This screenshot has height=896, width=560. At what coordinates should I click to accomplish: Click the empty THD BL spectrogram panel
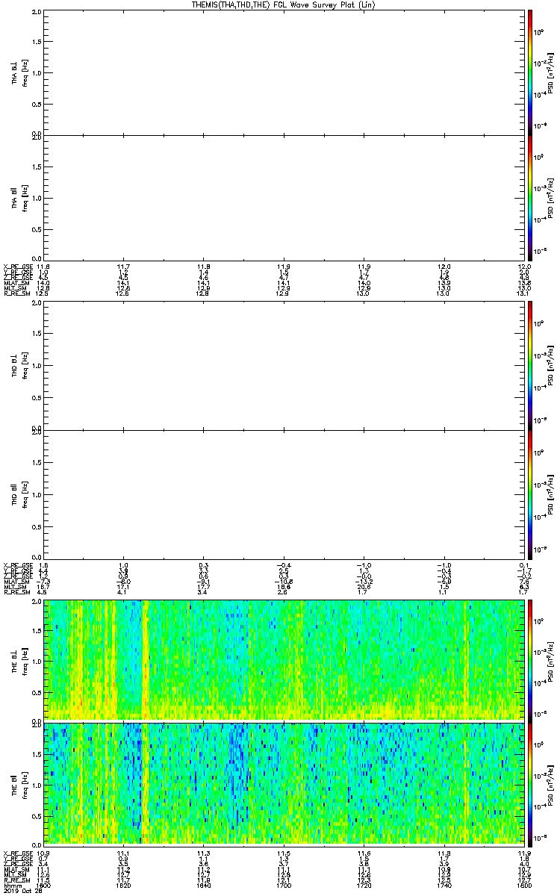click(283, 367)
